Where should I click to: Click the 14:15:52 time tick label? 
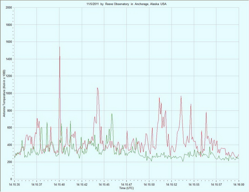tap(171, 185)
